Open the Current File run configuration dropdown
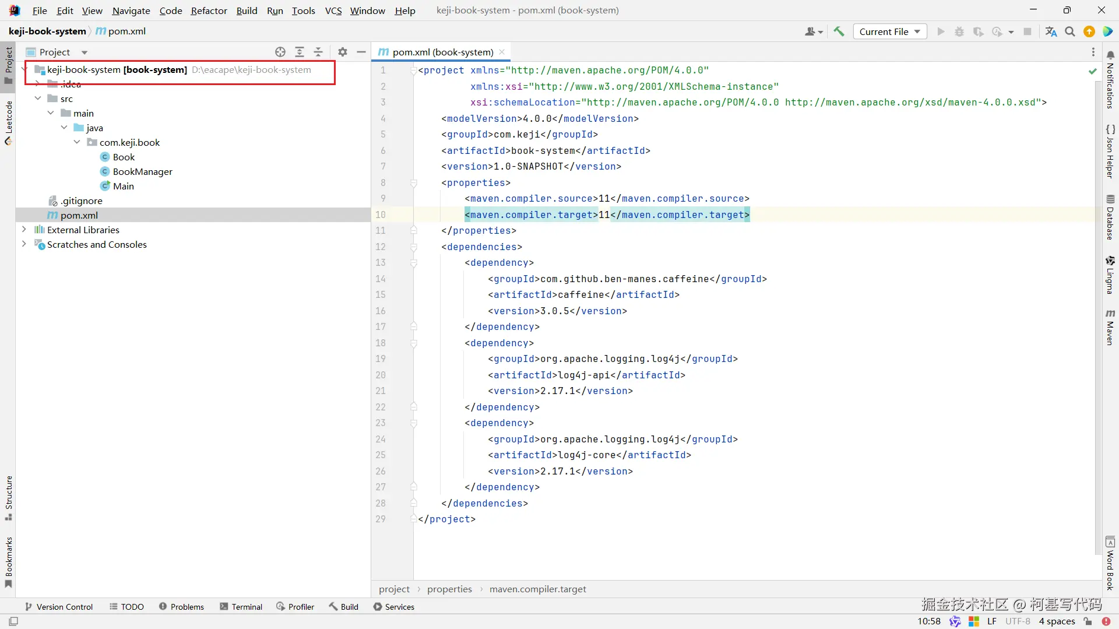The height and width of the screenshot is (629, 1119). (x=889, y=31)
